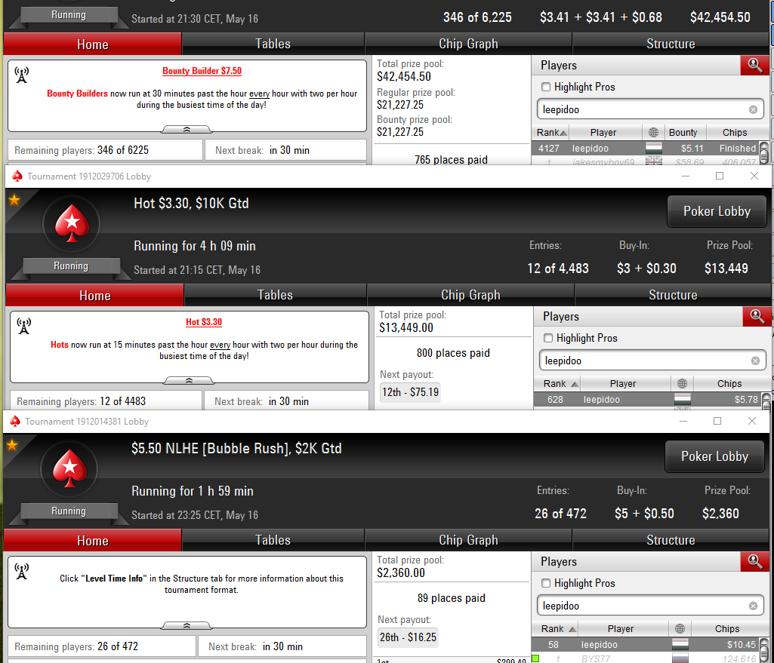Click player search icon in Bubble Rush lobby
This screenshot has height=663, width=774.
click(x=754, y=561)
